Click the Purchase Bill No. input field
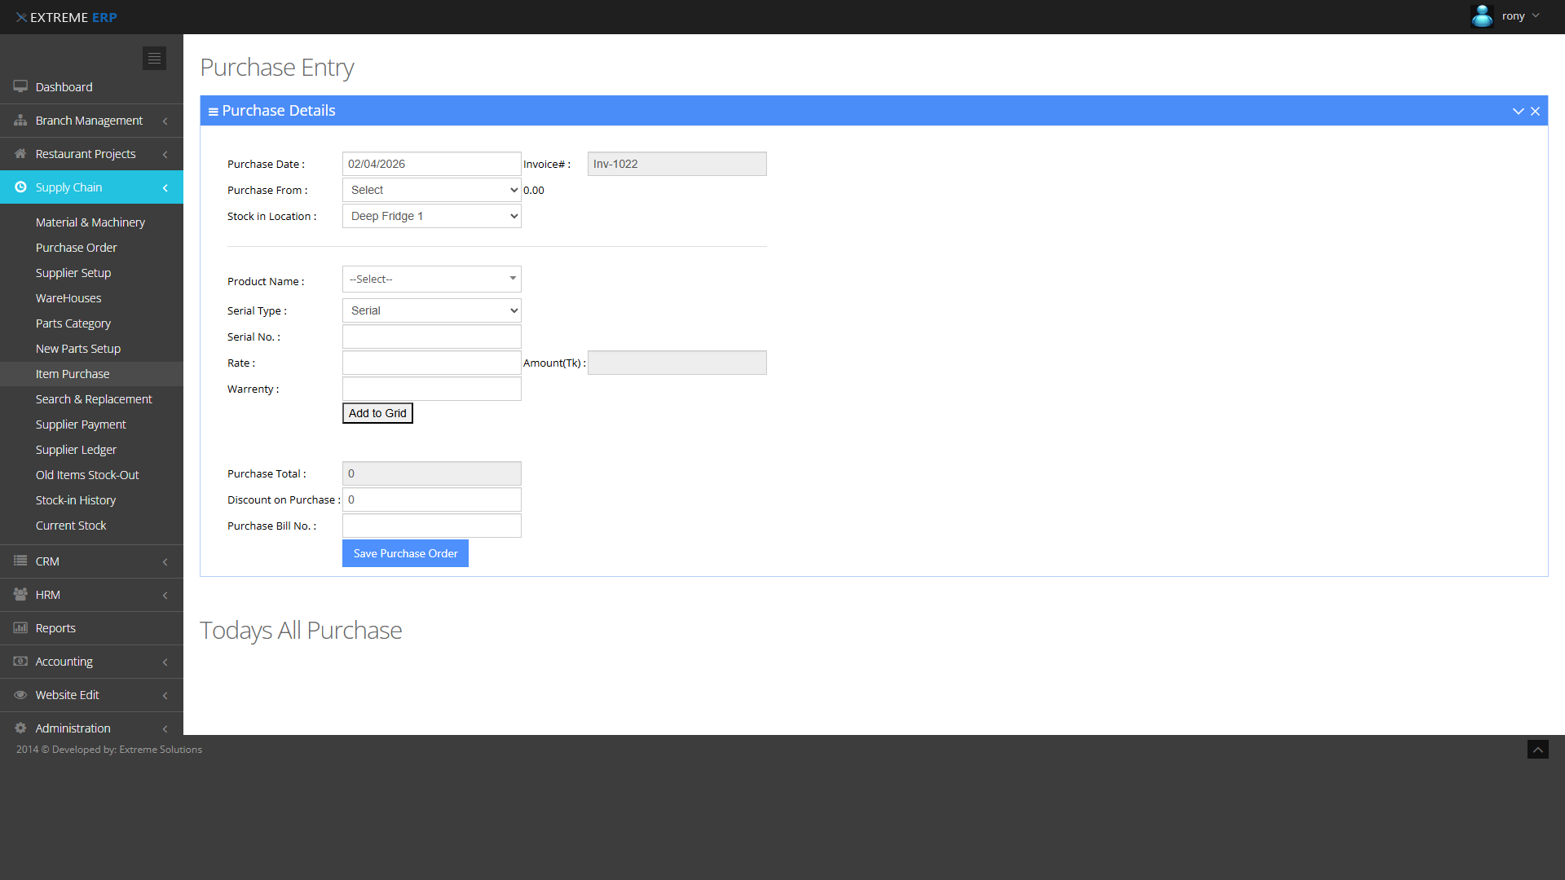This screenshot has height=880, width=1565. click(x=431, y=526)
